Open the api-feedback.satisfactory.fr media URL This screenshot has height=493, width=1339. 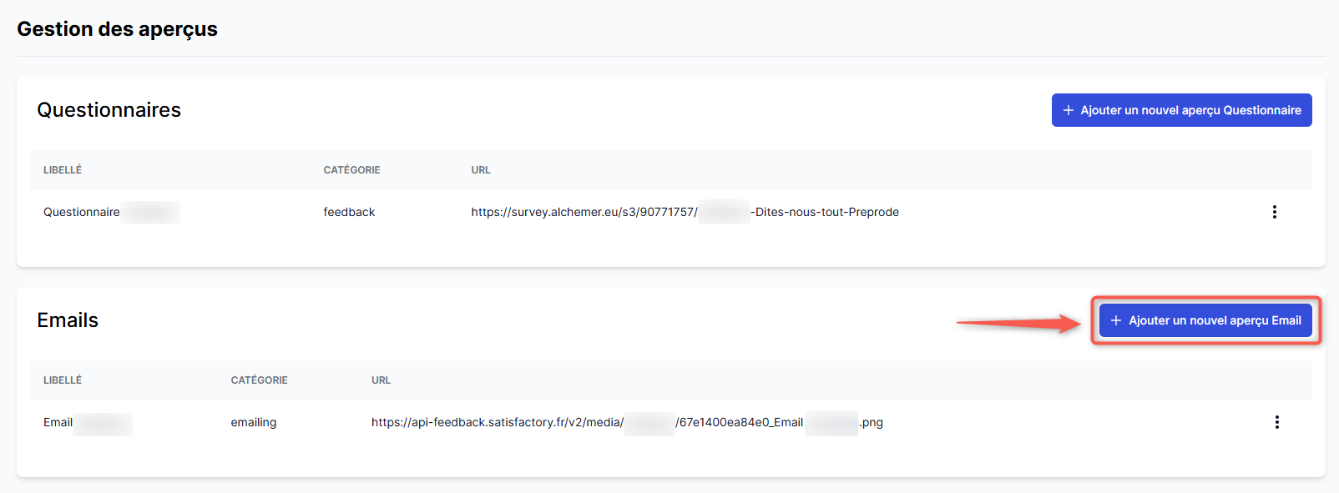(498, 422)
